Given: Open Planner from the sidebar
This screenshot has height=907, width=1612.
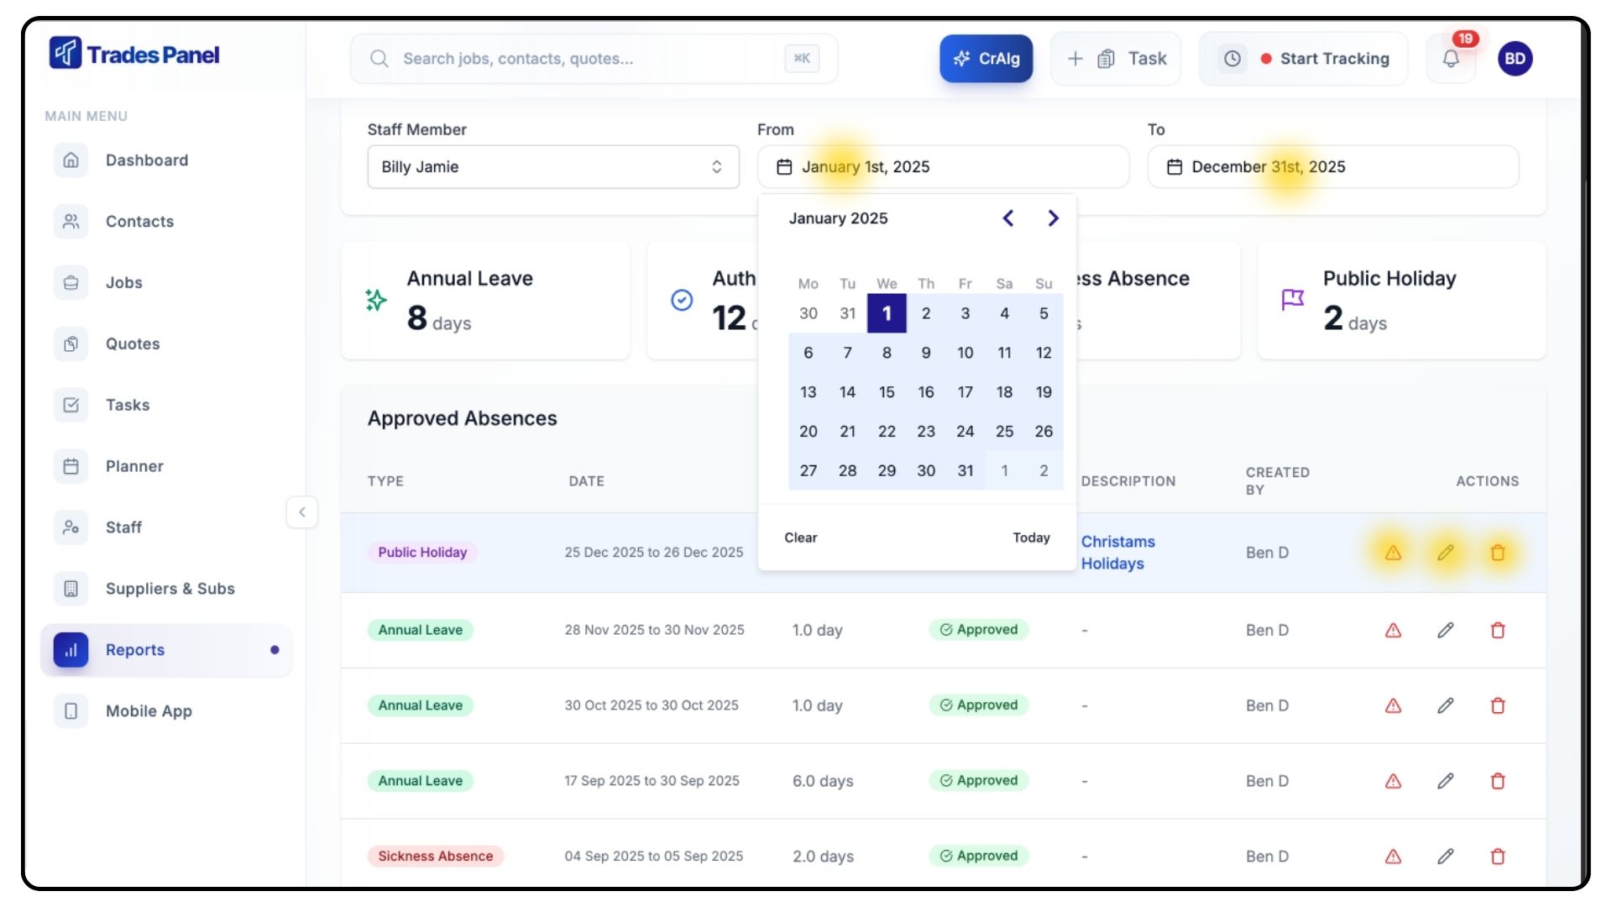Looking at the screenshot, I should 134,466.
